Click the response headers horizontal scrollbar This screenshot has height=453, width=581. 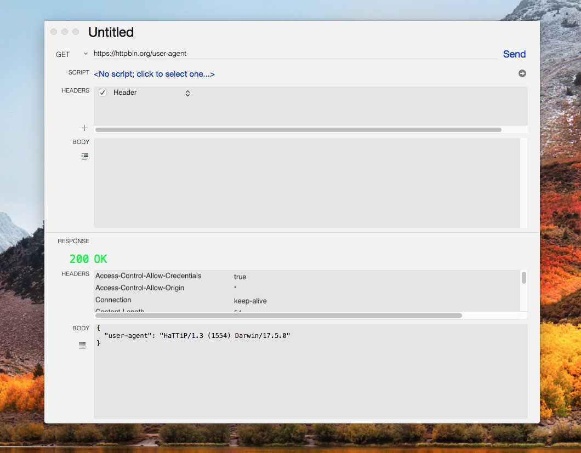[278, 316]
